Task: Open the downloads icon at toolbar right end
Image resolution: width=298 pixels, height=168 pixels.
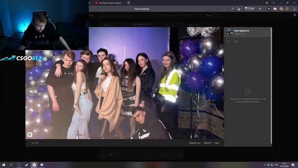Action: click(294, 9)
